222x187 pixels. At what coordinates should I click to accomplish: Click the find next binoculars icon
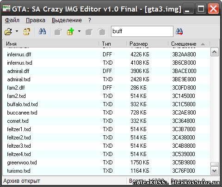[x=179, y=32]
